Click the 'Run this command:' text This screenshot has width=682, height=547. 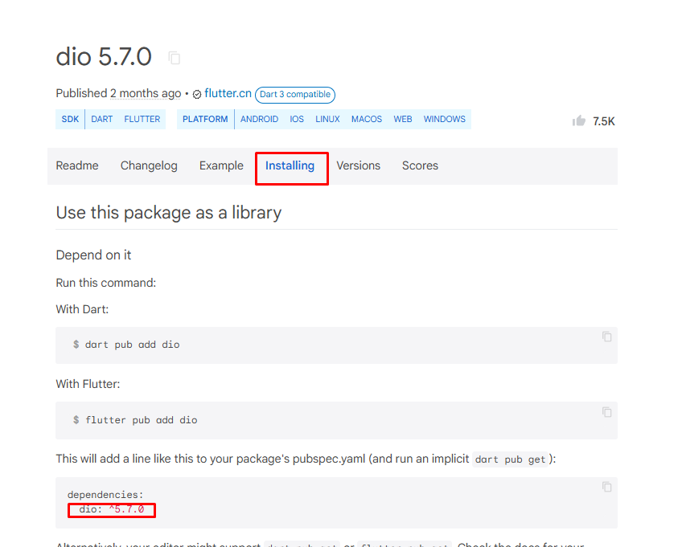tap(106, 283)
